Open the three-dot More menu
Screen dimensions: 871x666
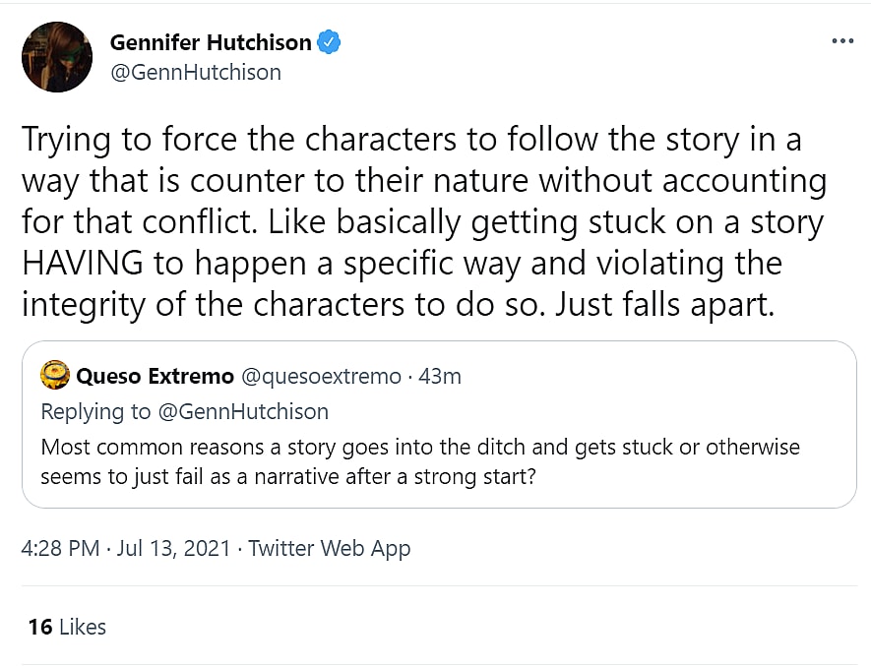(x=842, y=41)
